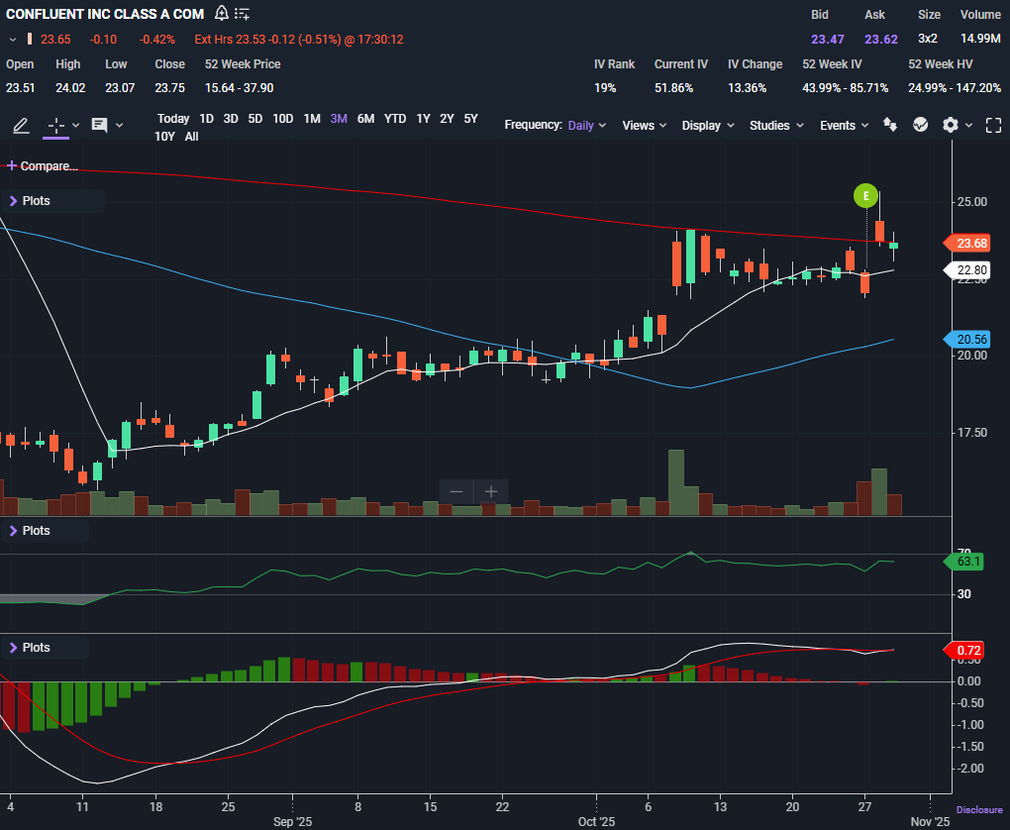Open the chart annotation comment tool
1010x830 pixels.
tap(99, 125)
